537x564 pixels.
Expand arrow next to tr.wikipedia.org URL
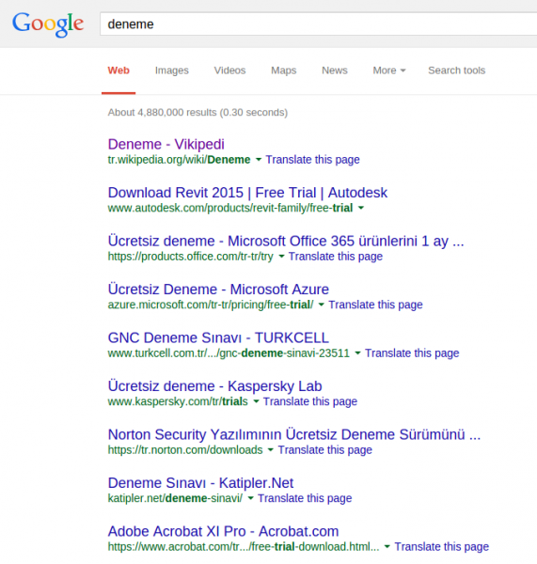258,160
